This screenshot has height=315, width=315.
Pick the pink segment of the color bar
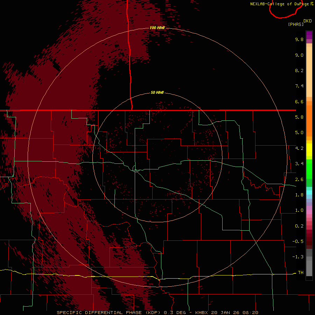tap(309, 212)
